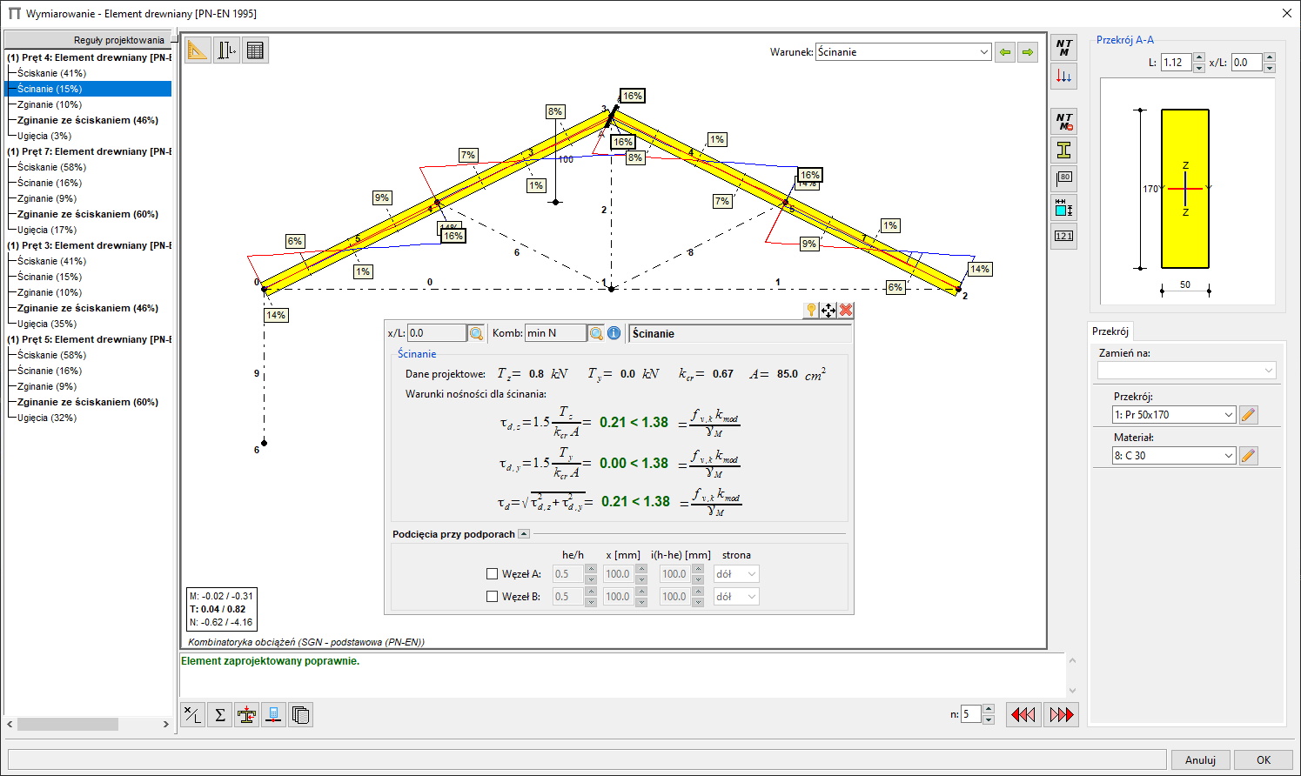Screen dimensions: 1301x776
Task: Enable the Węzeł A checkbox
Action: coord(493,574)
